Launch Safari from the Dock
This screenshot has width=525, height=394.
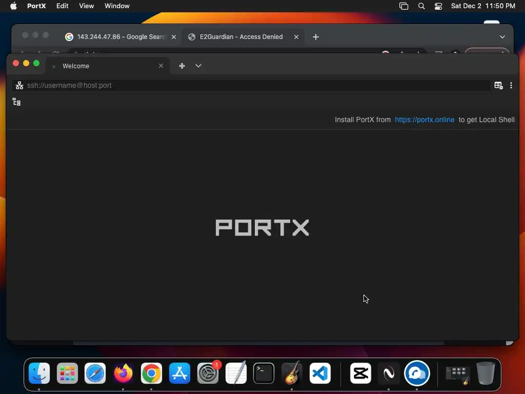(95, 373)
